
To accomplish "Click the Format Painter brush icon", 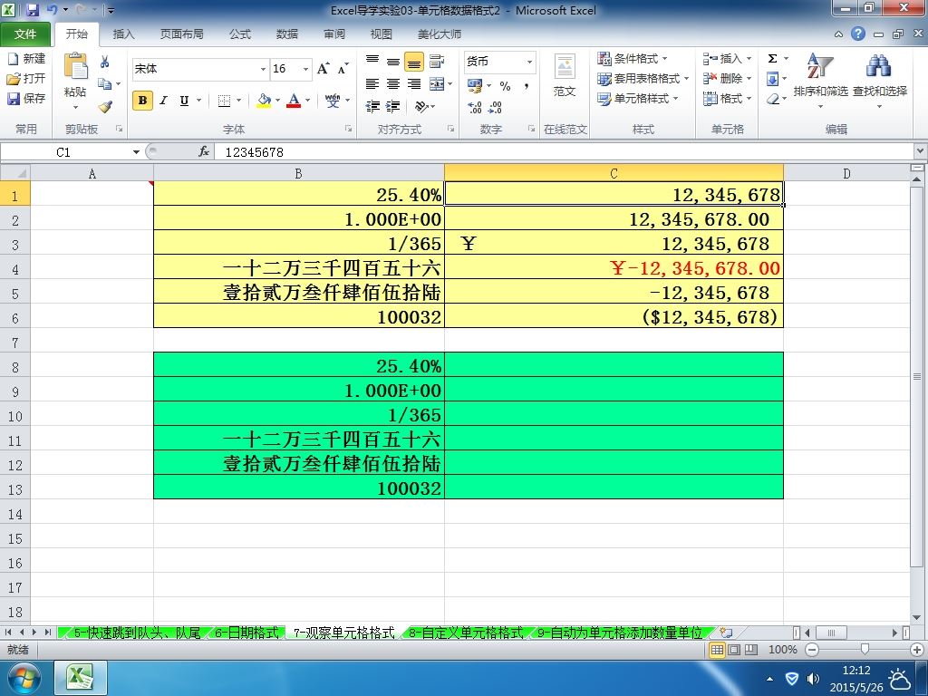I will click(x=105, y=107).
